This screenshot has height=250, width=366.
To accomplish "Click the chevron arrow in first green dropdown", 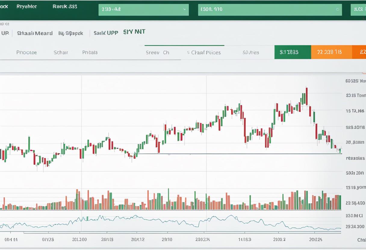I will coord(184,9).
